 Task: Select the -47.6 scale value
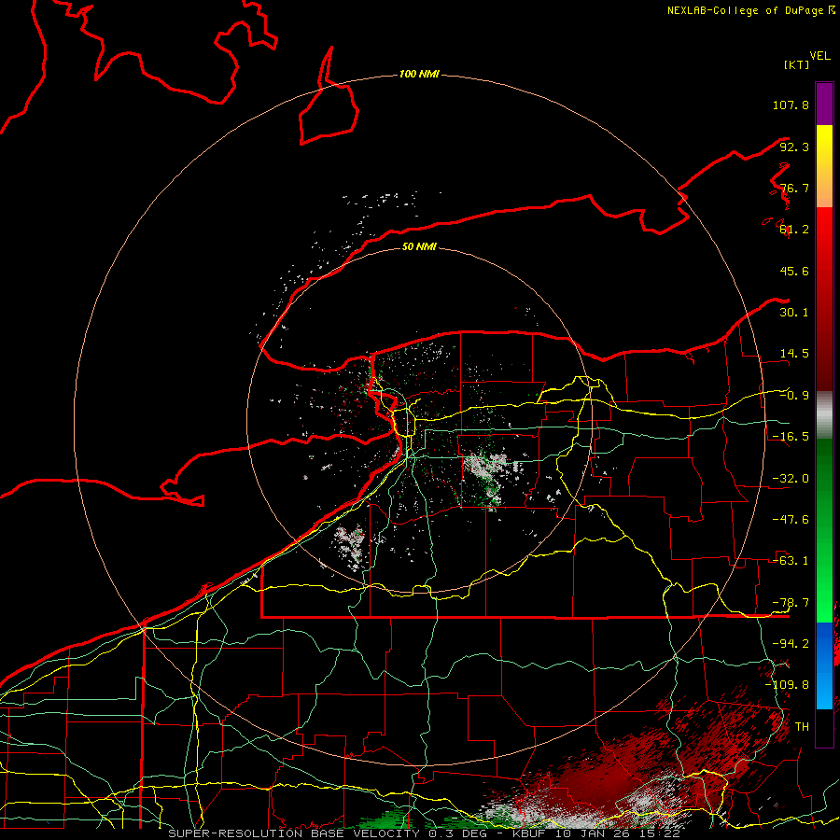click(791, 520)
